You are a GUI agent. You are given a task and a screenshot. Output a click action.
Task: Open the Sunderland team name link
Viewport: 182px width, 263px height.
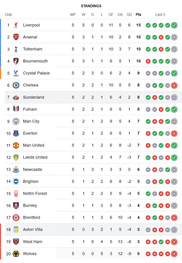[x=33, y=97]
